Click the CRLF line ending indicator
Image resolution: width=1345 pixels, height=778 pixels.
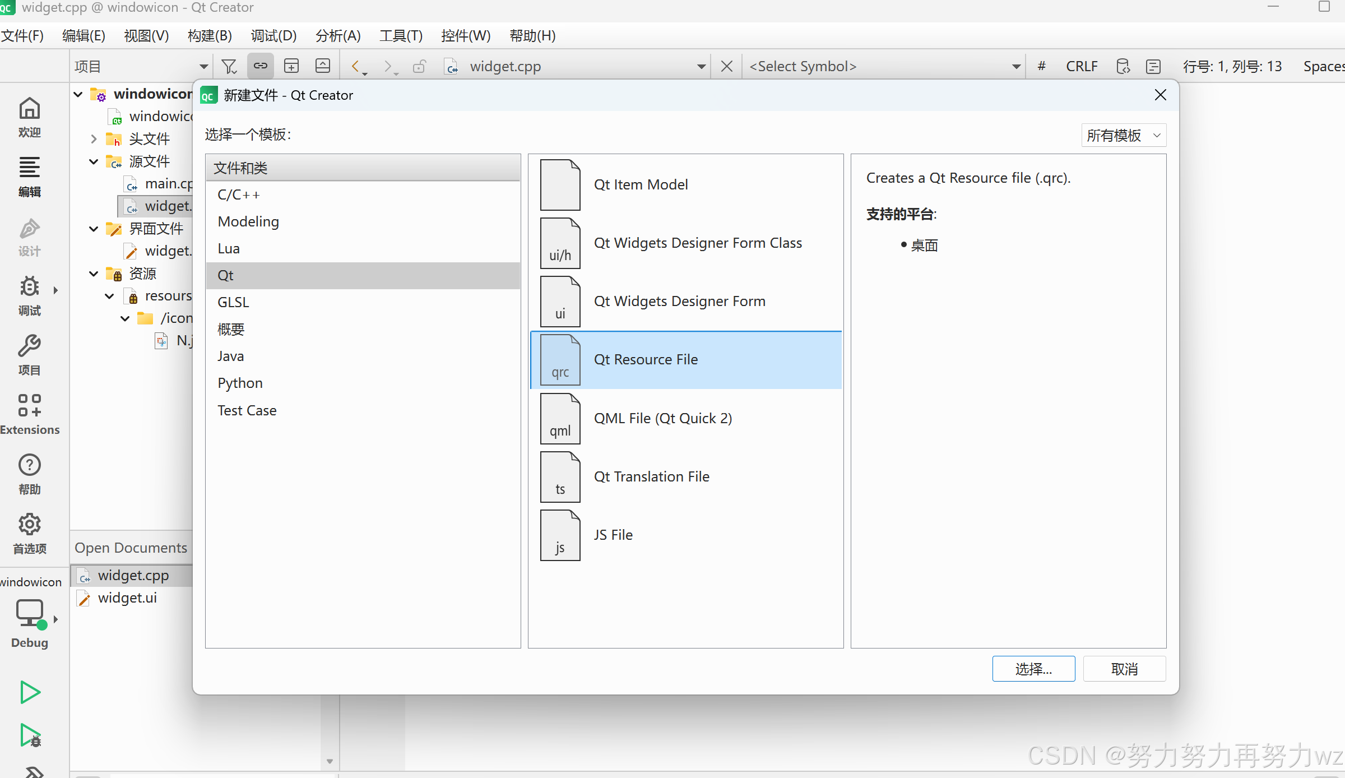[x=1082, y=66]
